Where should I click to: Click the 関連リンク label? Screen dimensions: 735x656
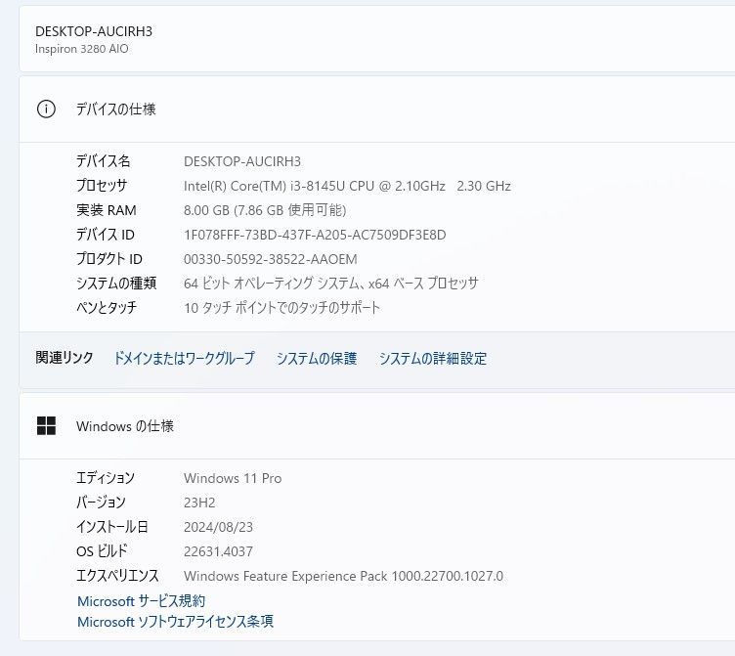click(65, 358)
